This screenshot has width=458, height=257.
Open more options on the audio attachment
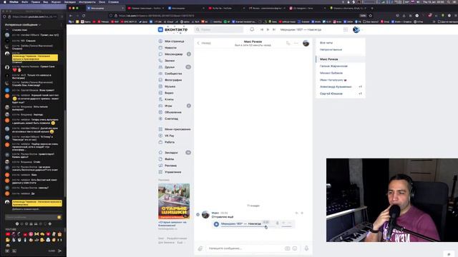[x=290, y=223]
